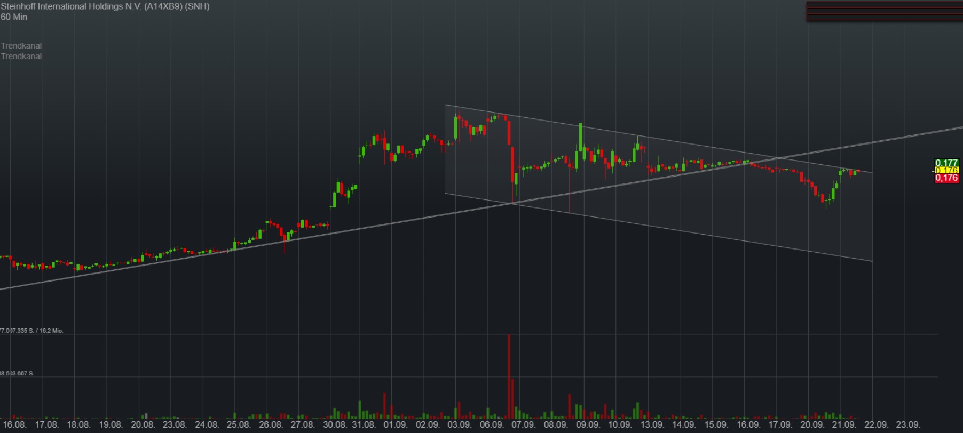The image size is (963, 433).
Task: Click the 14.09. date on time axis
Action: pyautogui.click(x=683, y=425)
